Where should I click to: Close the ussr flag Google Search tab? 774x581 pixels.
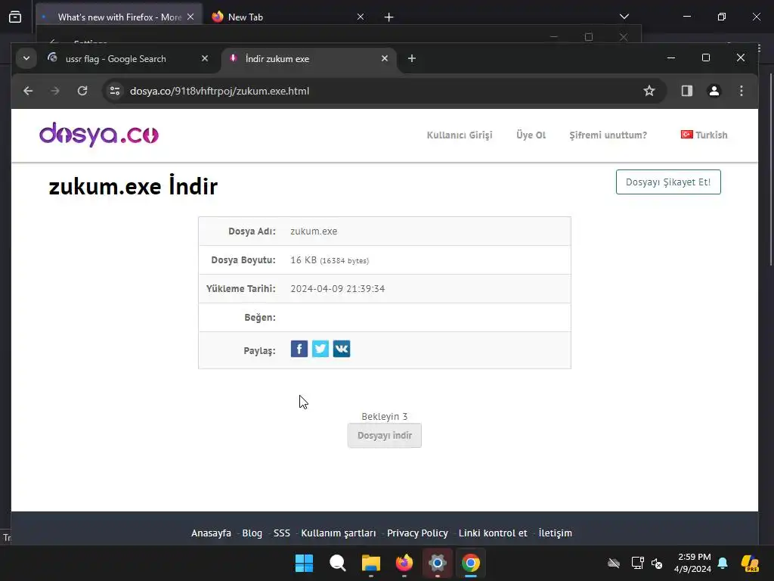pos(205,59)
